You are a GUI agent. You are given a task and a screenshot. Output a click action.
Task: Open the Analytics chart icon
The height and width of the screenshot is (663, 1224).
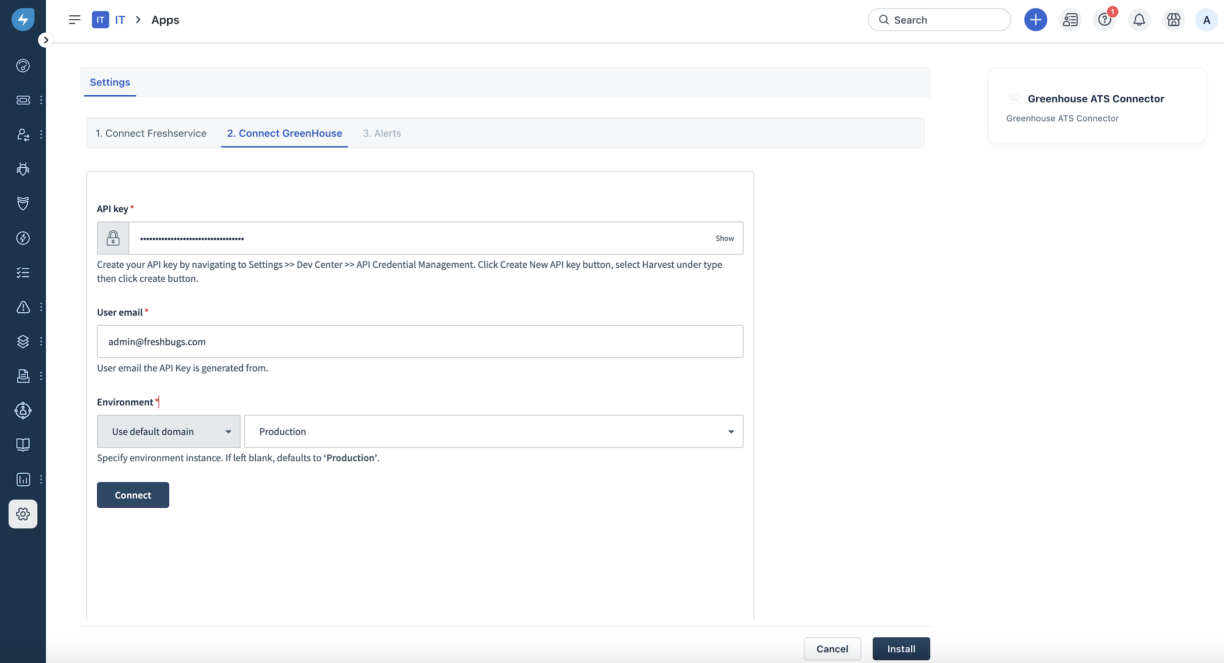(23, 480)
